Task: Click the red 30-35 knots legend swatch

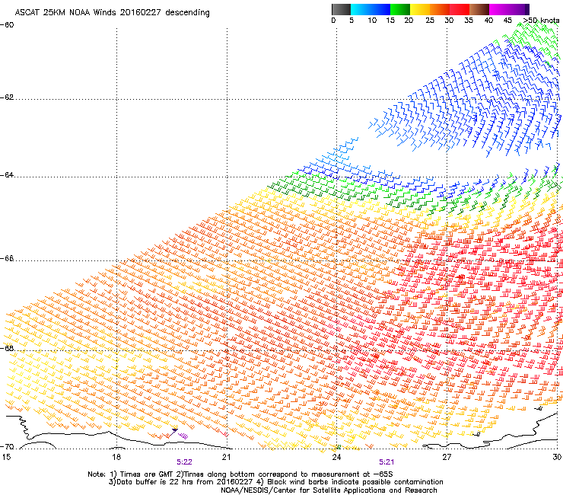Action: tap(460, 9)
